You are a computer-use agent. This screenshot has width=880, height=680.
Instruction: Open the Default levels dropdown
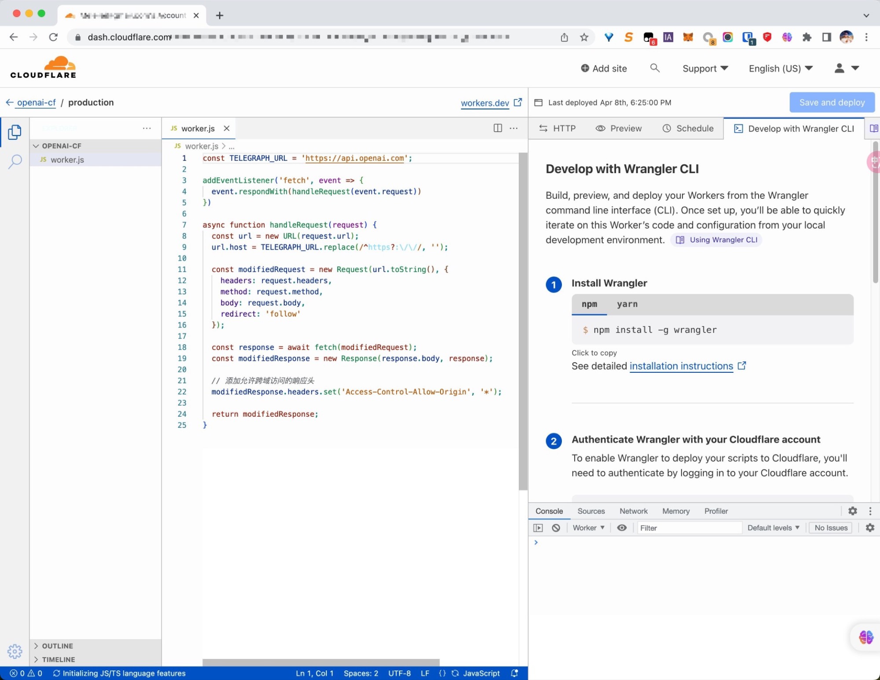click(773, 528)
